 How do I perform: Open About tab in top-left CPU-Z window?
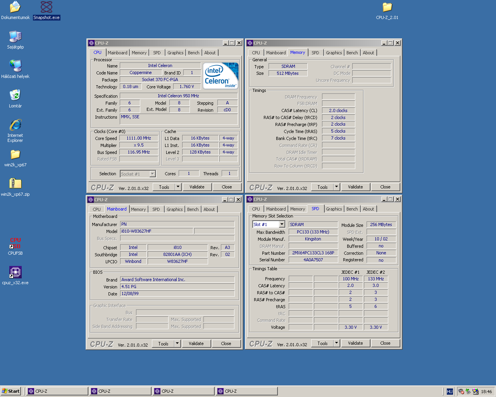pos(210,53)
